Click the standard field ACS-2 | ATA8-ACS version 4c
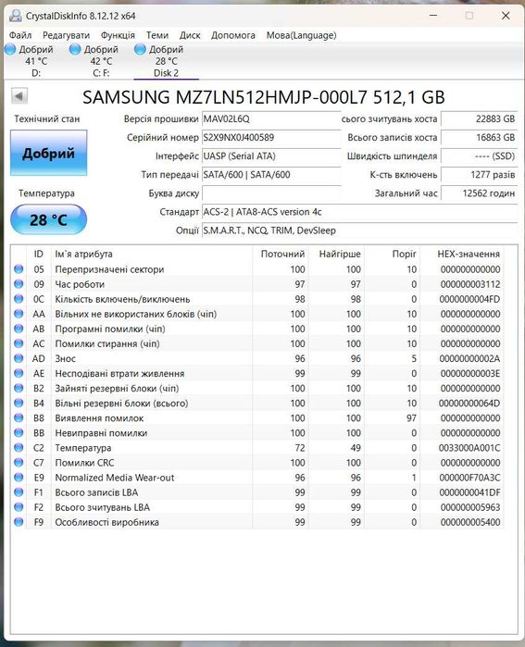The width and height of the screenshot is (525, 647). (359, 212)
